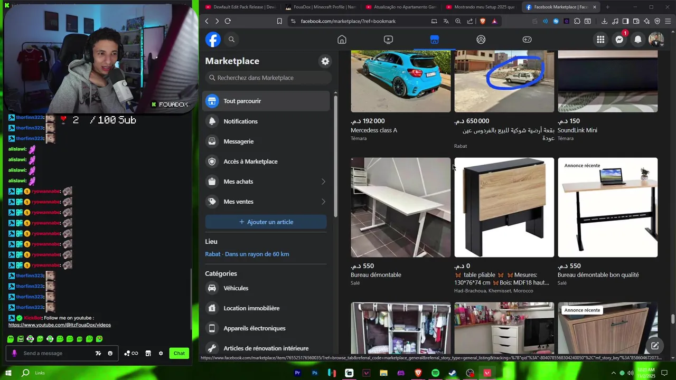This screenshot has width=676, height=380.
Task: Open the Groups icon in top nav
Action: [481, 40]
